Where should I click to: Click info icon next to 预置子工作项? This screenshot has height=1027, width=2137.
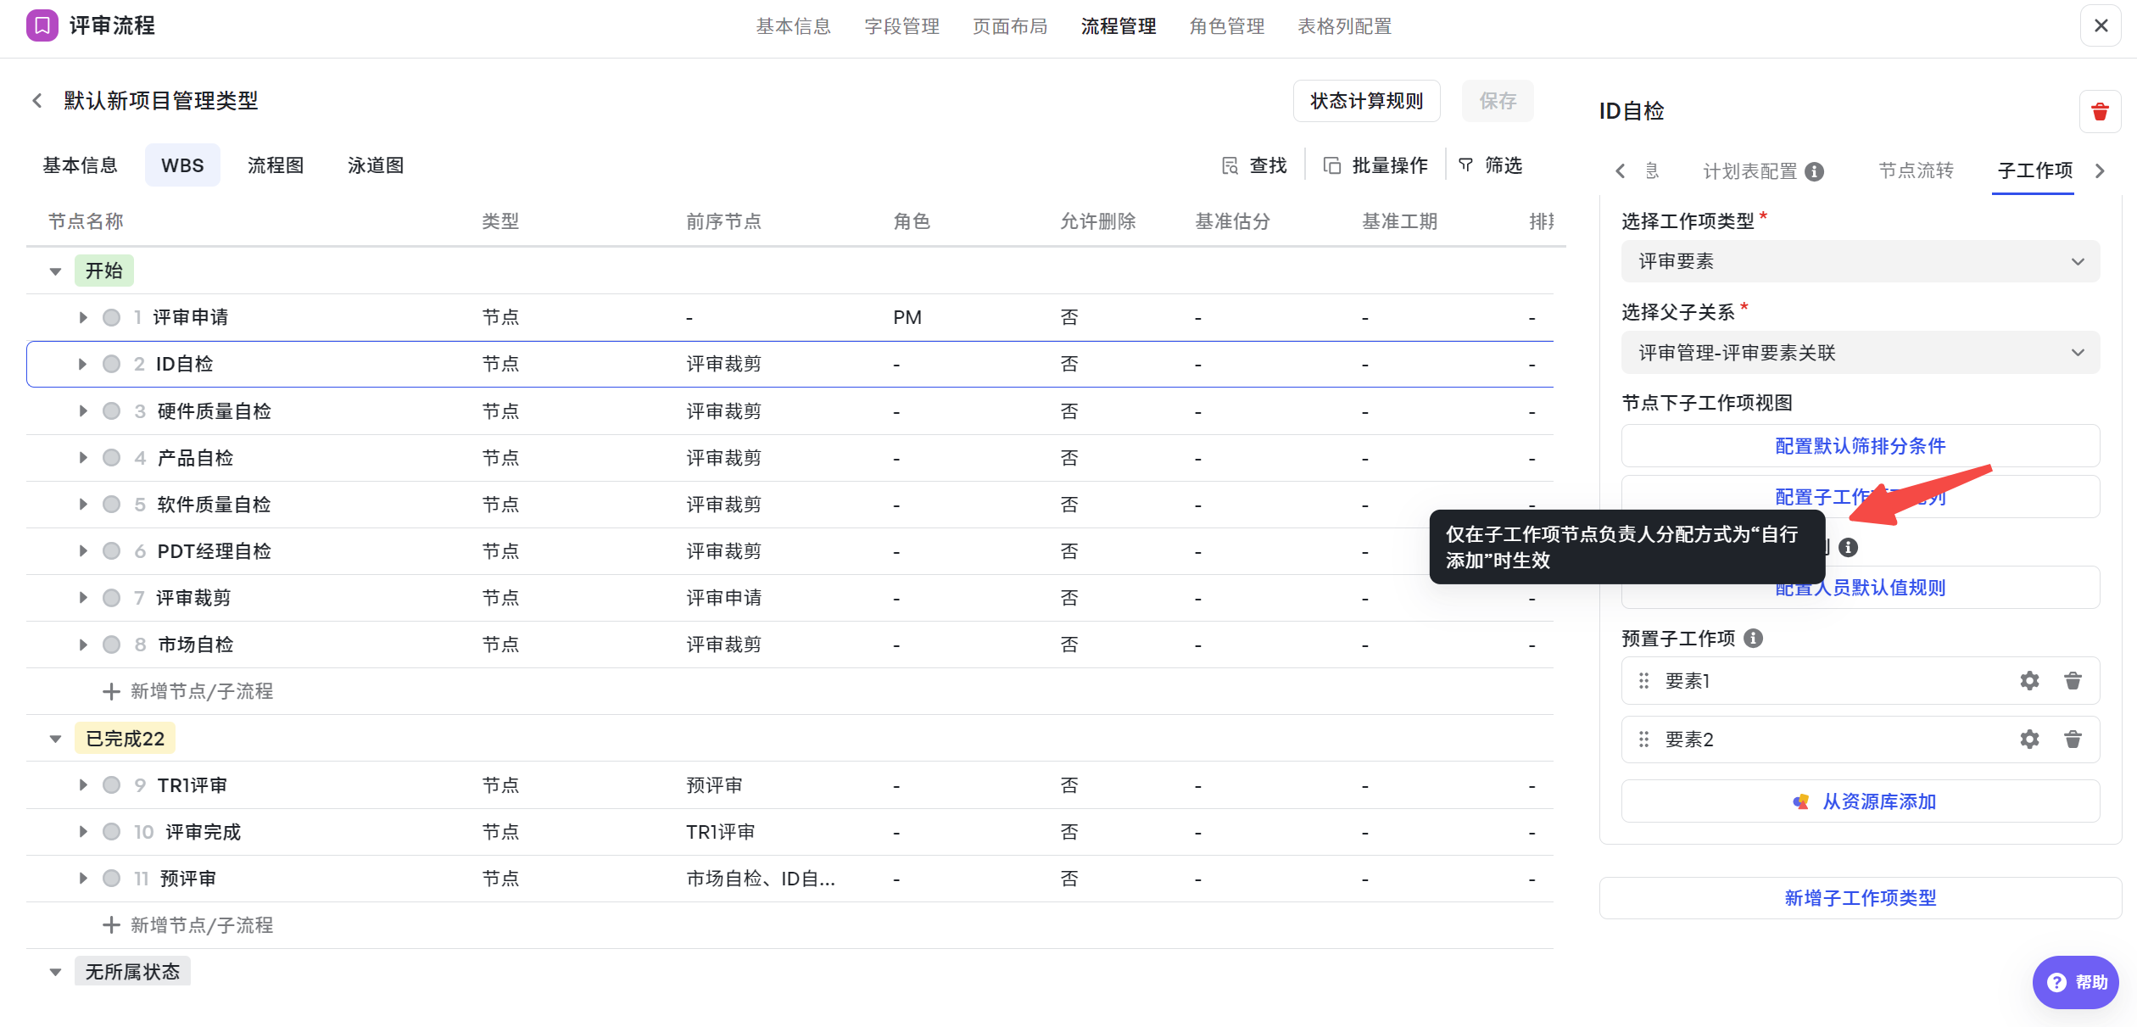1754,639
